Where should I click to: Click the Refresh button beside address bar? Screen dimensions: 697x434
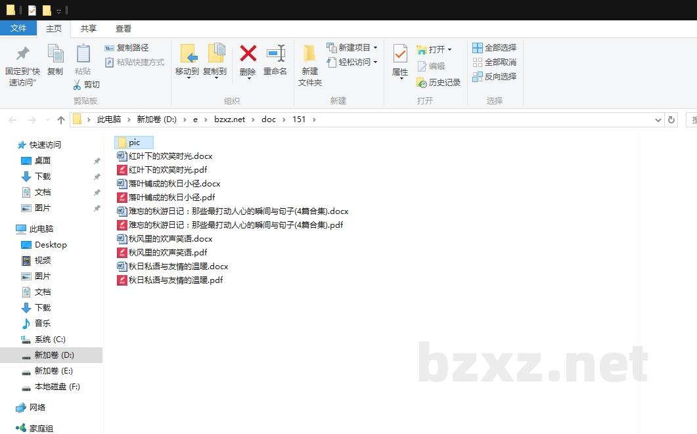pos(671,120)
